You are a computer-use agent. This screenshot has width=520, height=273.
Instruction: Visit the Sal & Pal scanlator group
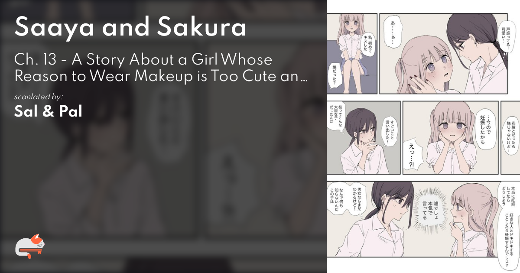pyautogui.click(x=48, y=111)
